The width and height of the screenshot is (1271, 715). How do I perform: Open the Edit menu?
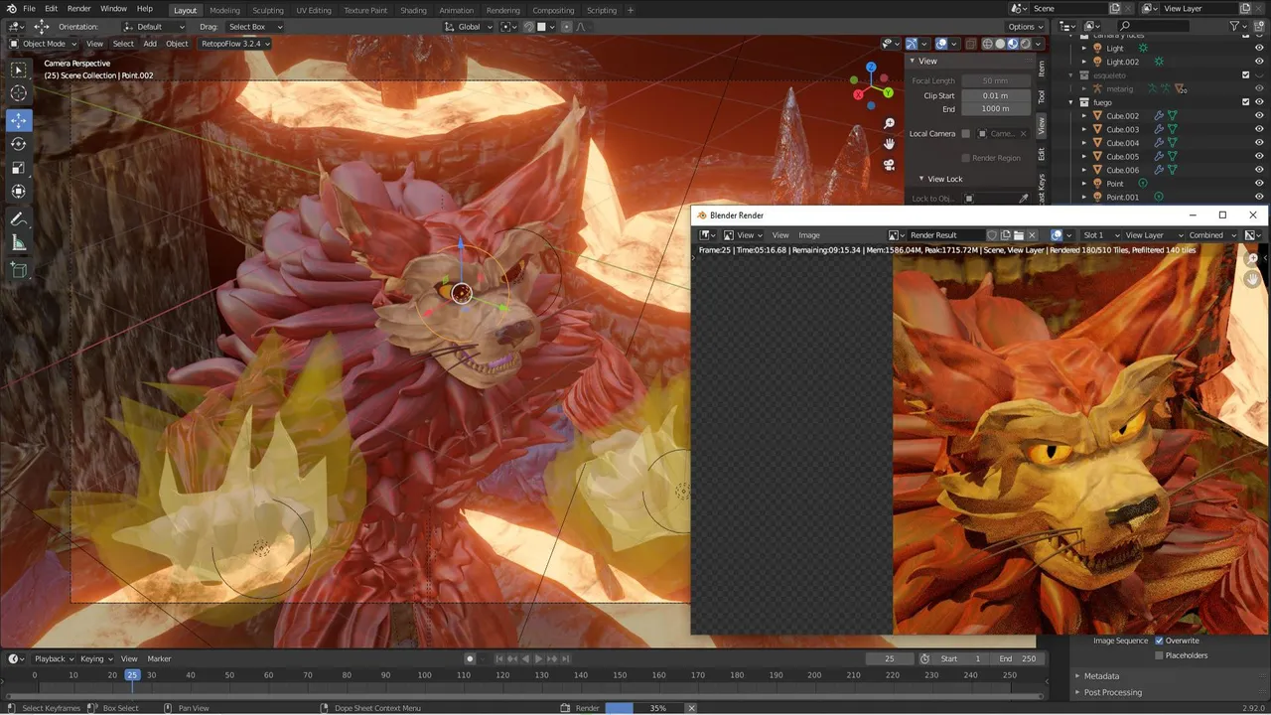(51, 9)
